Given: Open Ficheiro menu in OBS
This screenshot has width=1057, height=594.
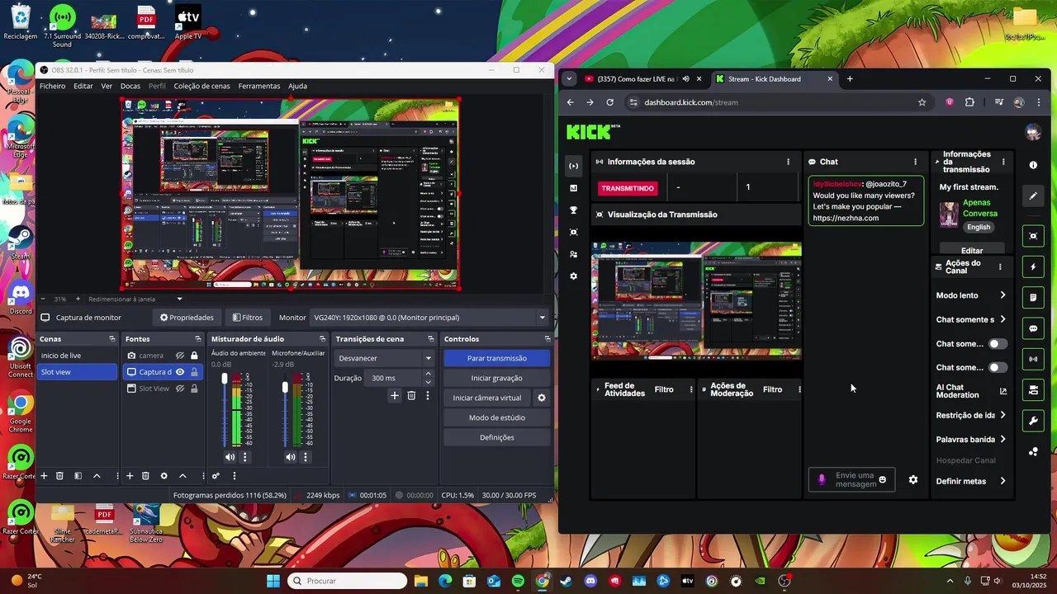Looking at the screenshot, I should tap(52, 86).
